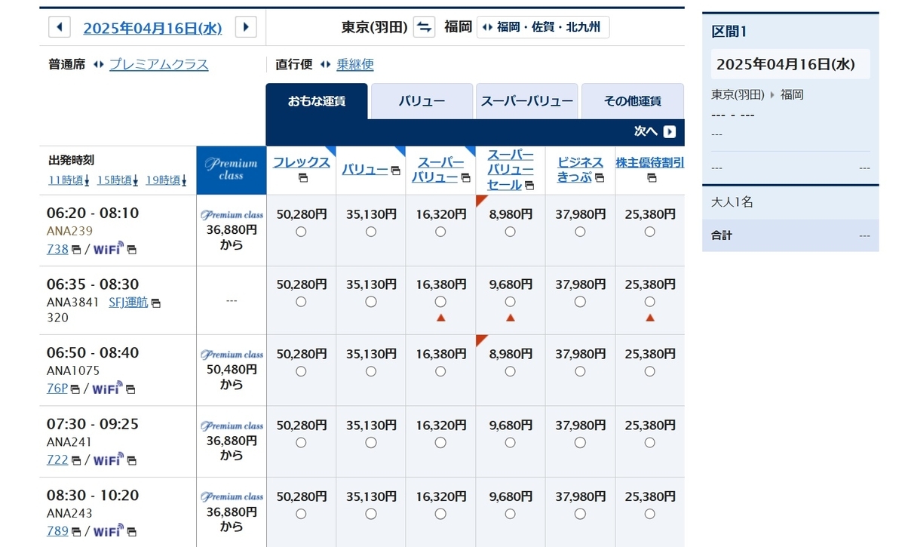Select ANA243 ビジネスきっぷ 37,980円 fare

[580, 514]
